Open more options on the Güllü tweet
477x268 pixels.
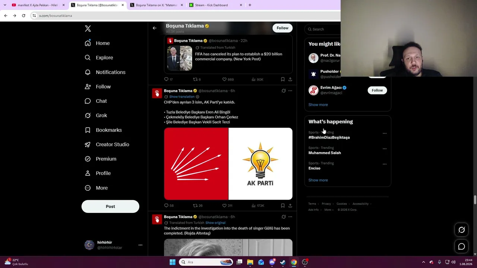290,217
